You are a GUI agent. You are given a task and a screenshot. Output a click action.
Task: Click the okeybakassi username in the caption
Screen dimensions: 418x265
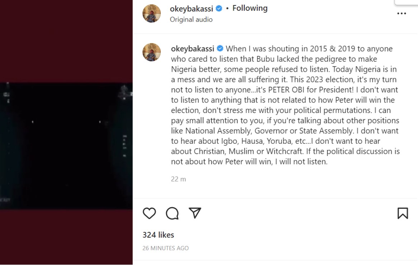coord(192,49)
